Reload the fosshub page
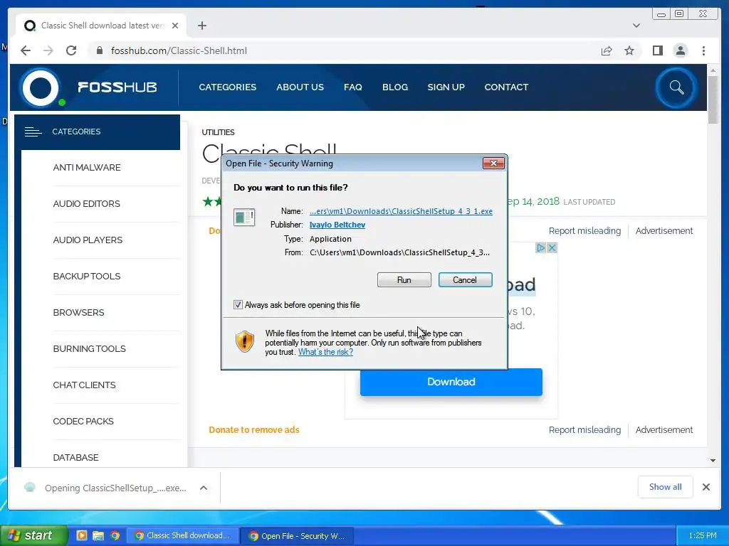 [x=71, y=50]
